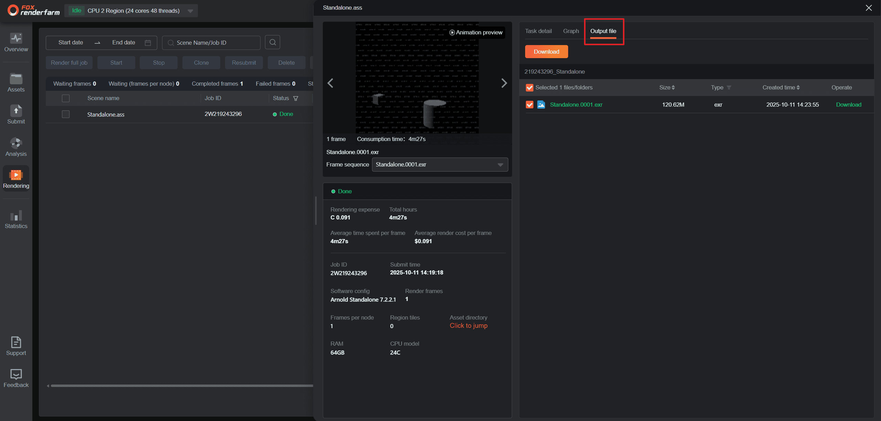Click the Status column filter icon
The height and width of the screenshot is (421, 881).
(x=296, y=98)
